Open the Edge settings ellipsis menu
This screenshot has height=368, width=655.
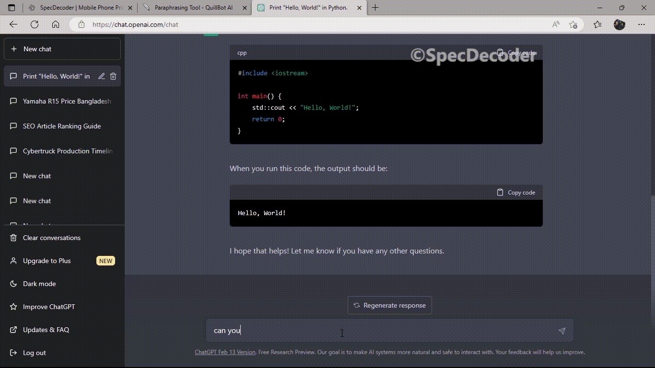[x=642, y=24]
